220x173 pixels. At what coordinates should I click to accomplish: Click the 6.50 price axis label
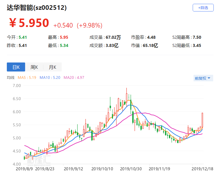(17, 99)
